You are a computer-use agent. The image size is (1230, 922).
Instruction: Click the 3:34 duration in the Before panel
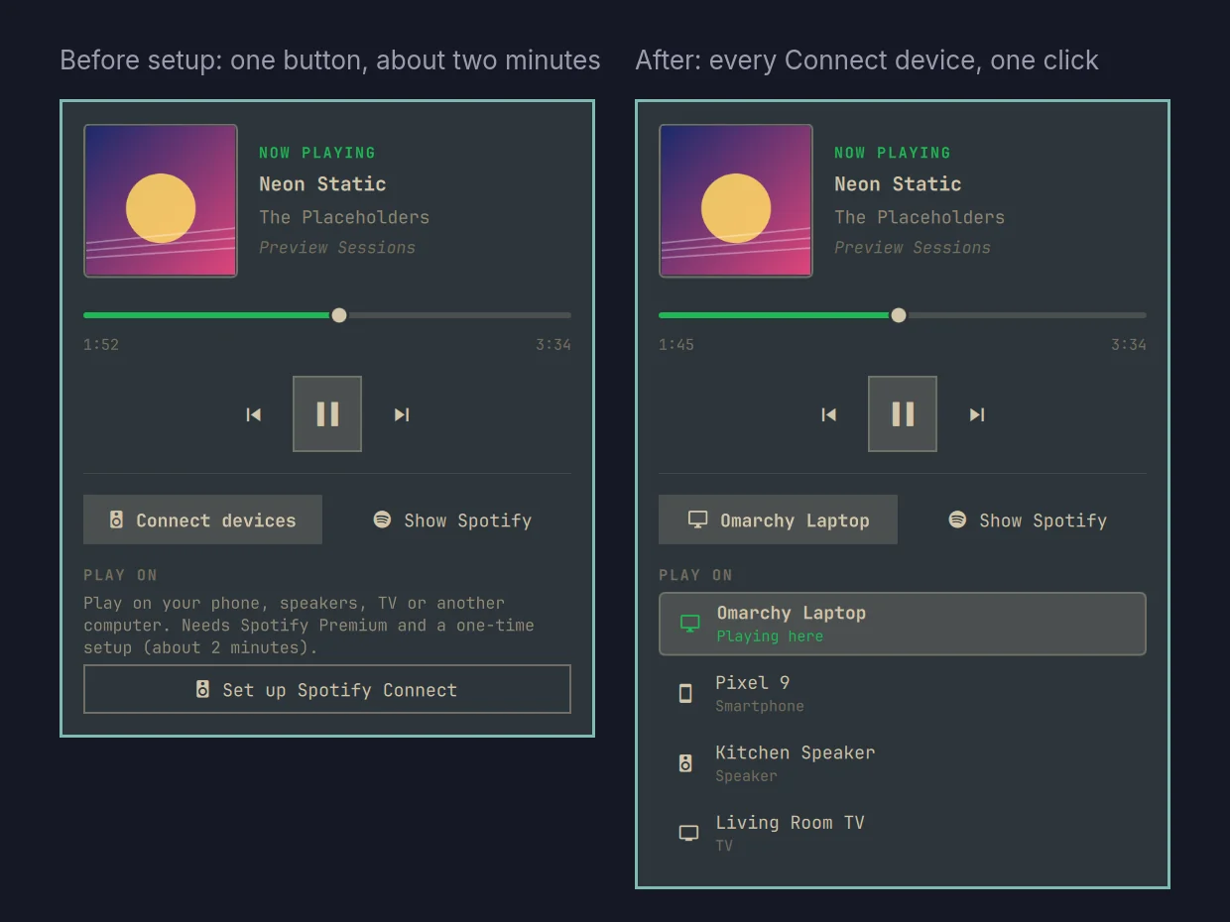(553, 345)
